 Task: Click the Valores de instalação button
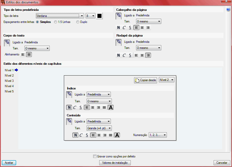coord(115,163)
